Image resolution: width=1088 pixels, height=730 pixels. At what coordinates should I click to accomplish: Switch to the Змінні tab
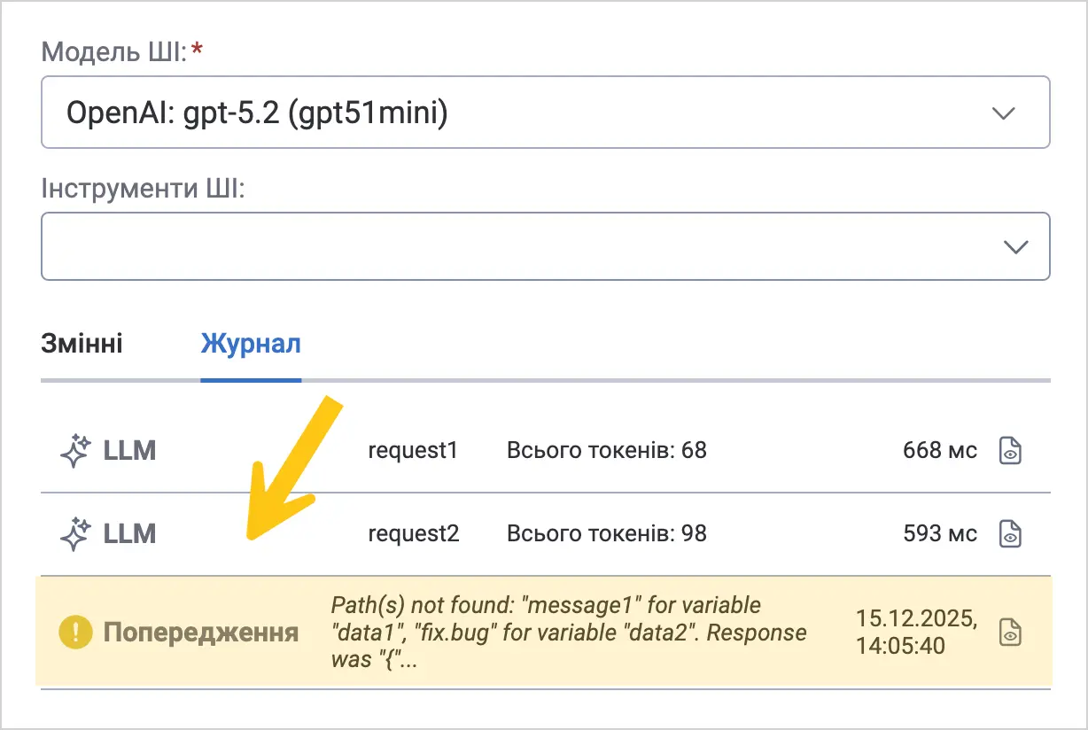82,344
